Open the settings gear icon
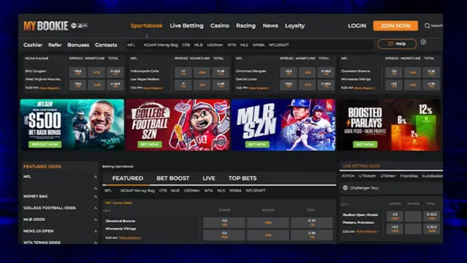The image size is (467, 263). 423,42
